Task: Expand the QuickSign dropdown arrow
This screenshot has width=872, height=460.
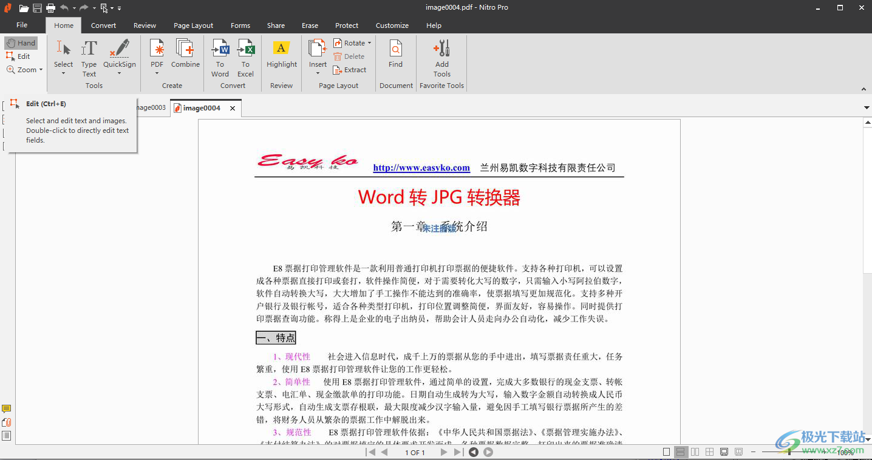Action: (x=120, y=73)
